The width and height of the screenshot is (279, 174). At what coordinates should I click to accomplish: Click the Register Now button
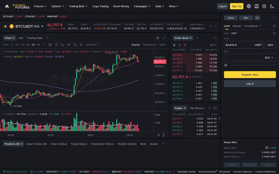click(x=250, y=75)
